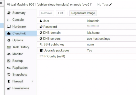Open the Console section
The height and width of the screenshot is (95, 136).
(x=21, y=20)
